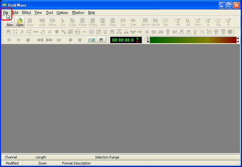This screenshot has width=242, height=167.
Task: Toggle the small window view button
Action: click(101, 40)
